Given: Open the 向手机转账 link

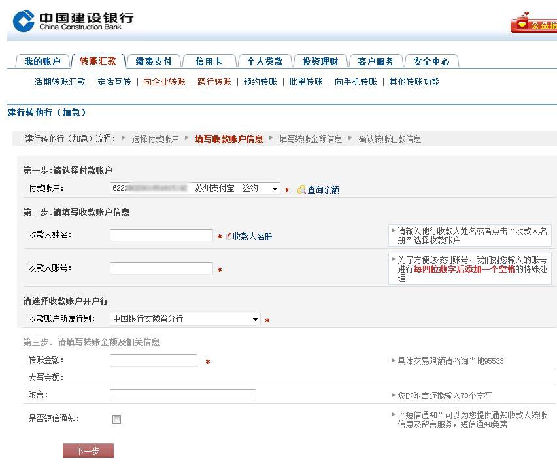Looking at the screenshot, I should point(356,82).
